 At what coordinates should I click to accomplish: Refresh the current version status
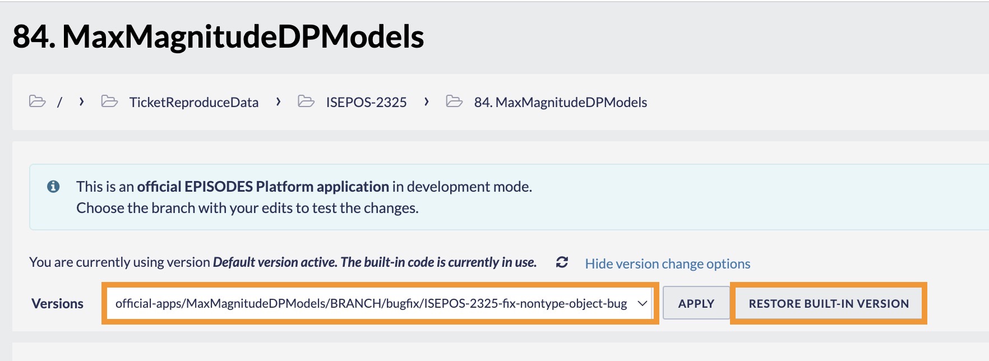tap(562, 262)
